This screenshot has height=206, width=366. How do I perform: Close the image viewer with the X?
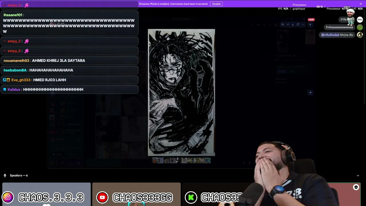pyautogui.click(x=310, y=25)
